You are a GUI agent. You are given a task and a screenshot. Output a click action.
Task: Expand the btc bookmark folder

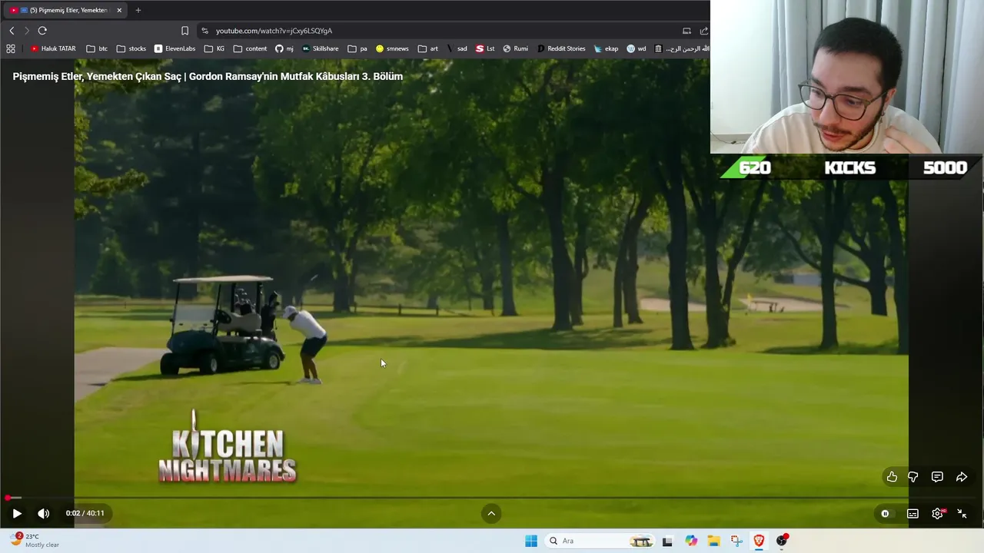(x=97, y=48)
